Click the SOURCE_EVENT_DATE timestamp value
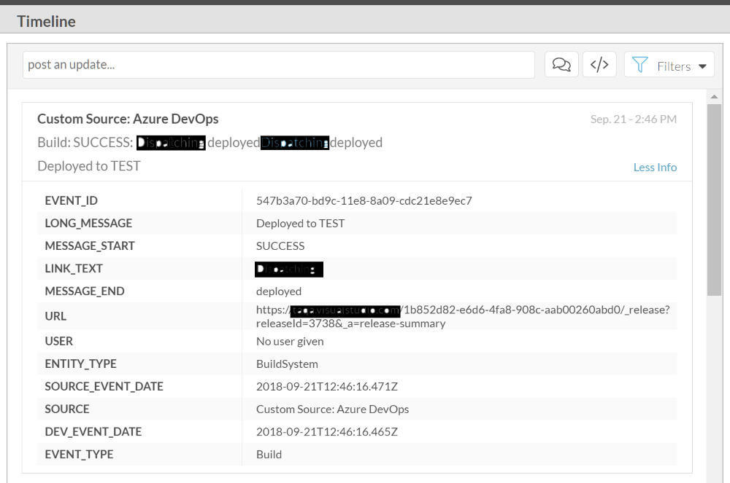730x483 pixels. point(326,386)
